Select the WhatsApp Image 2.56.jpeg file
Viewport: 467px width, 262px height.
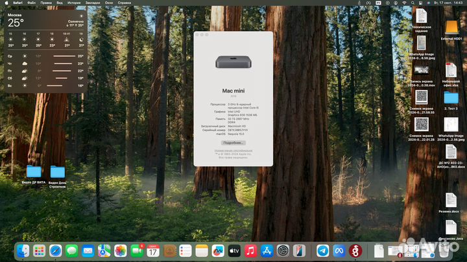pyautogui.click(x=451, y=129)
